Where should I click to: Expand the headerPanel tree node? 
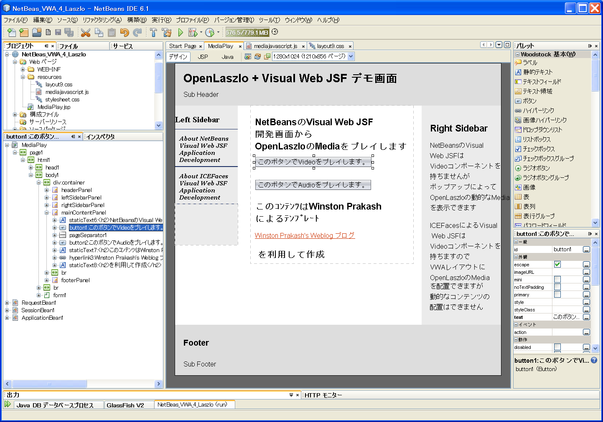coord(47,190)
